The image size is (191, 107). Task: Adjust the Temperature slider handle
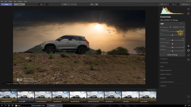(178, 32)
